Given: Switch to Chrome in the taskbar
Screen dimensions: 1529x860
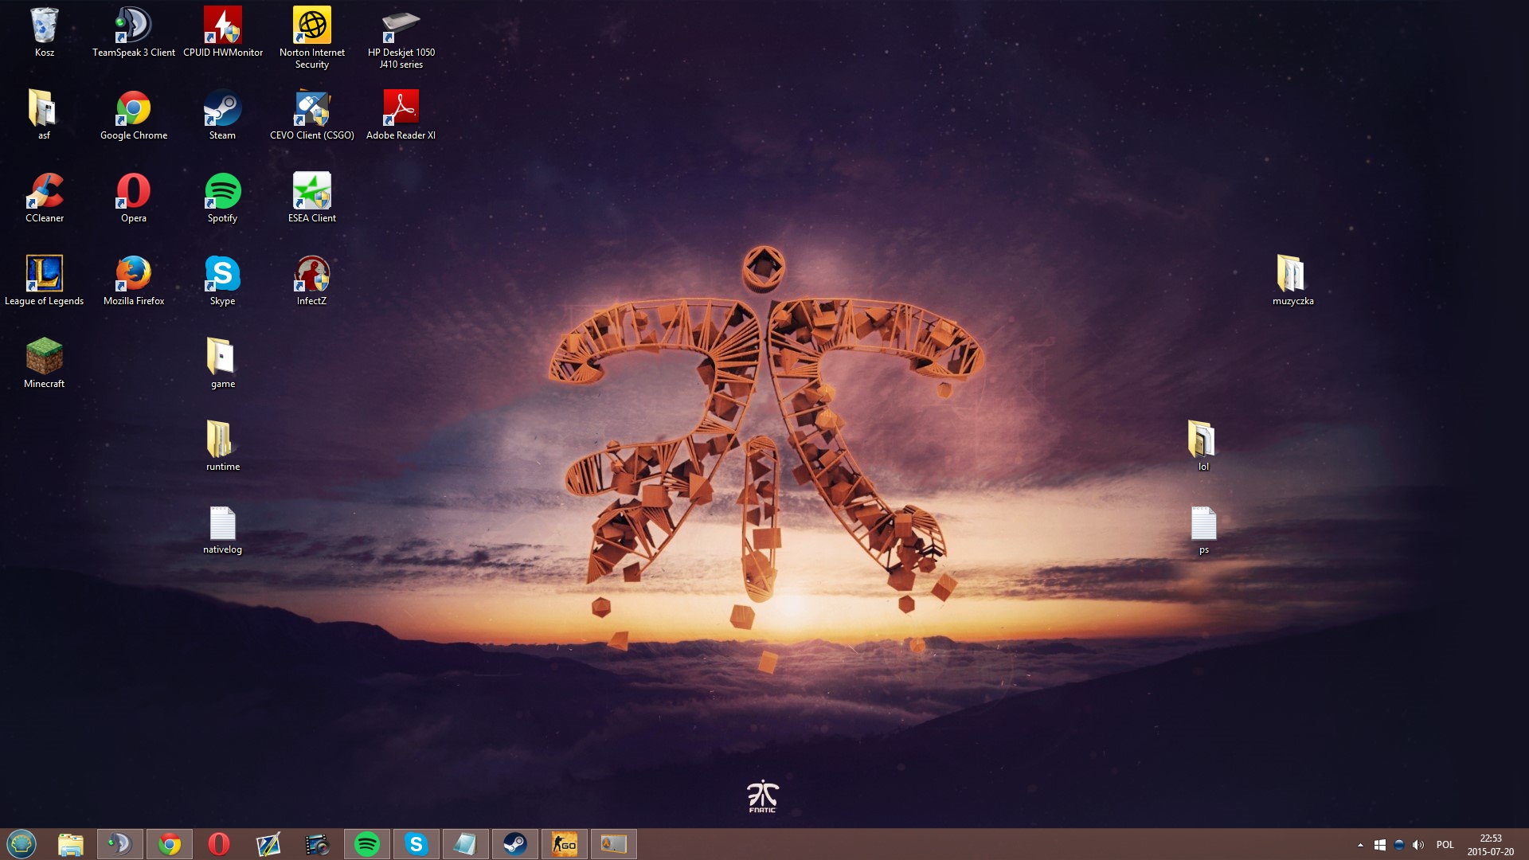Looking at the screenshot, I should [x=170, y=844].
